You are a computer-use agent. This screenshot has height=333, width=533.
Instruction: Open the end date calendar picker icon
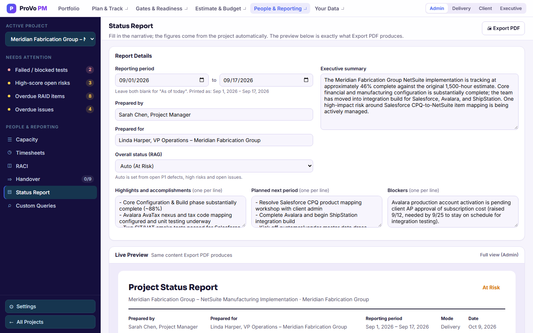pos(306,80)
